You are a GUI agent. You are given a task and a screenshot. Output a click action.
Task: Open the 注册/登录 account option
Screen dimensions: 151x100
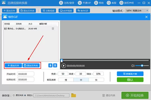(x=67, y=3)
